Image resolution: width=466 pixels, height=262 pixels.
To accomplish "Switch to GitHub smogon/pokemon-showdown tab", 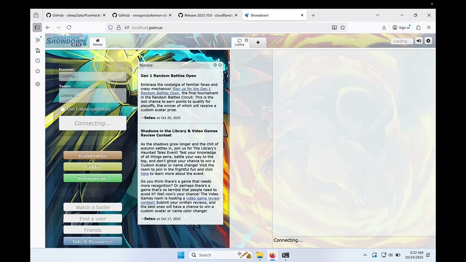I will point(142,15).
